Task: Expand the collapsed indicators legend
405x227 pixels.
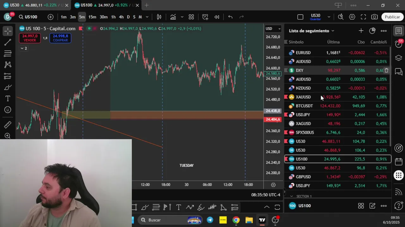Action: click(x=24, y=48)
